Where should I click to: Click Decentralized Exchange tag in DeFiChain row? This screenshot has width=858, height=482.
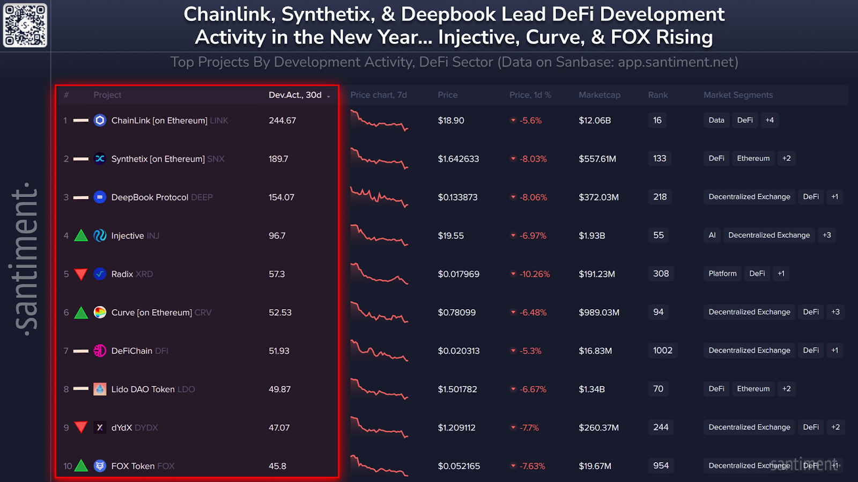point(749,350)
